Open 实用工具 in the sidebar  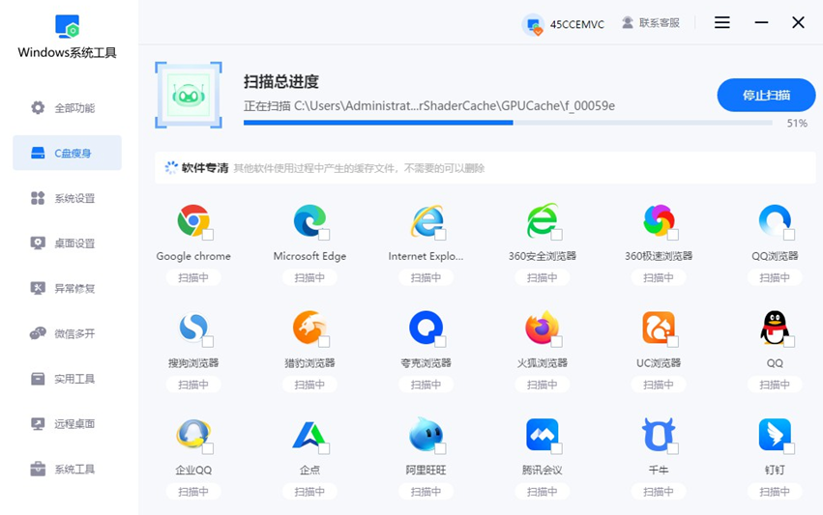click(x=67, y=379)
